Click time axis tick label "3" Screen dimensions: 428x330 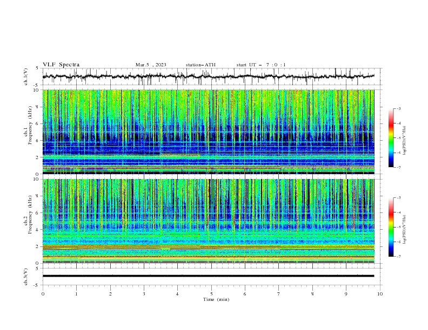click(x=144, y=294)
